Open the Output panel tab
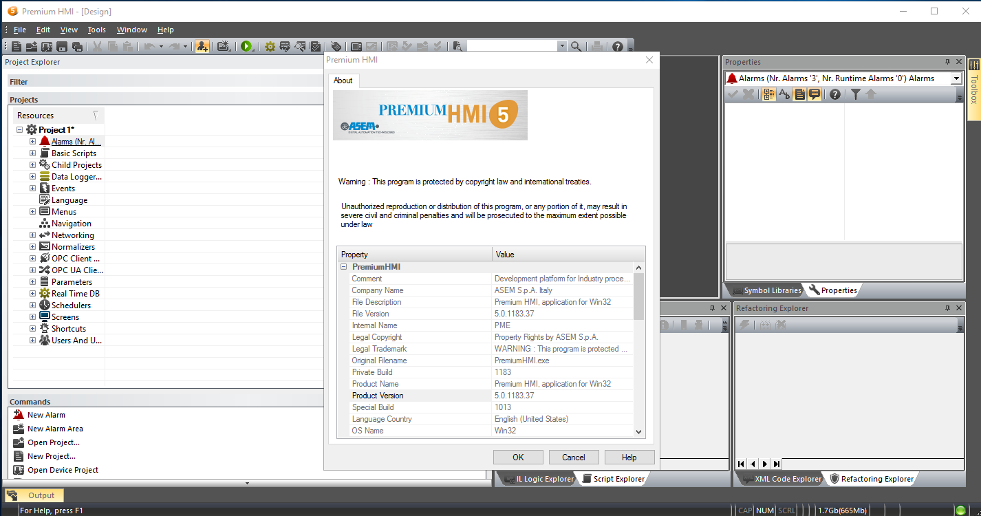981x516 pixels. [x=34, y=495]
